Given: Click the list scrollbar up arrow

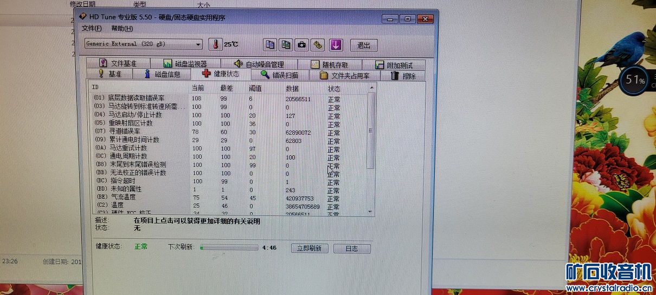Looking at the screenshot, I should tap(371, 87).
